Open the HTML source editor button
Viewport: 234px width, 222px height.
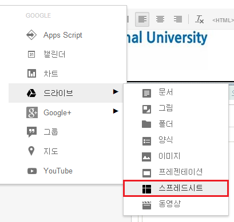point(223,20)
